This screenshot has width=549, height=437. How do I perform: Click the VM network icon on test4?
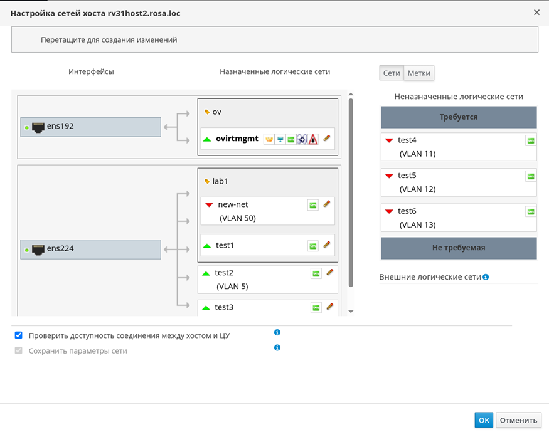point(531,141)
